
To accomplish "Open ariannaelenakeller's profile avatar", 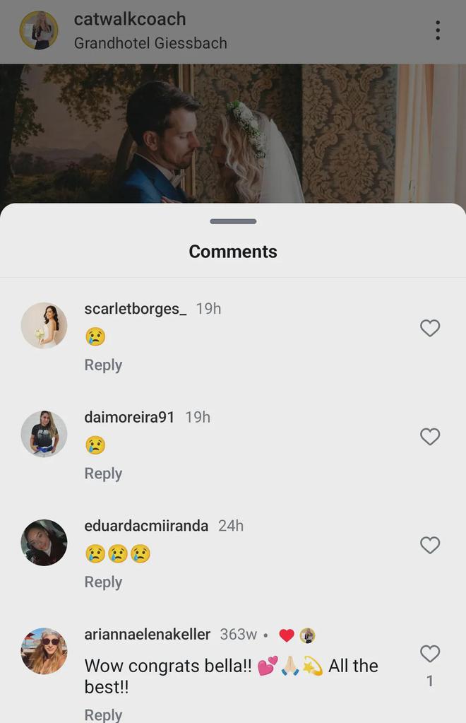I will [x=44, y=651].
